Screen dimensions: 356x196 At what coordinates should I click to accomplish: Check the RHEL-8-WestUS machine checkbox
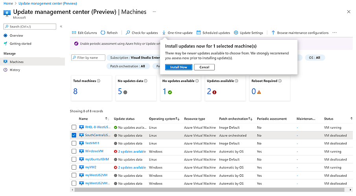74,127
